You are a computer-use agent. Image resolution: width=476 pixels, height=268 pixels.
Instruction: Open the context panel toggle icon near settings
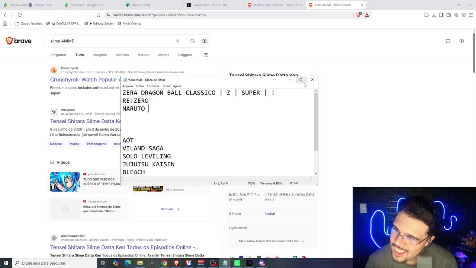coord(448,41)
